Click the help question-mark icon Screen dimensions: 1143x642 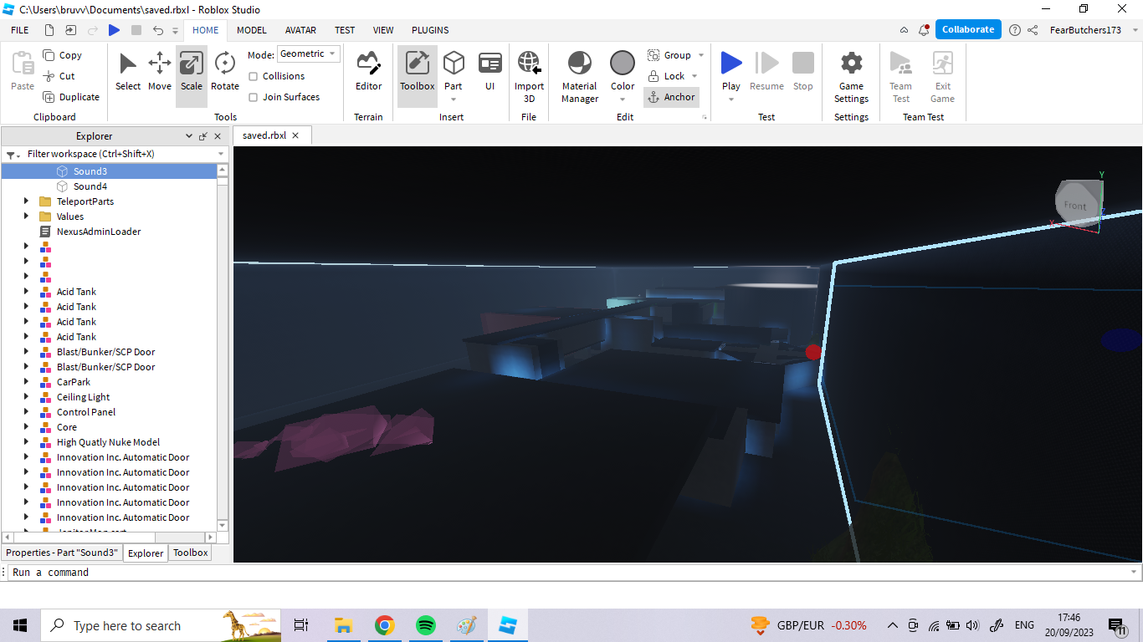[1014, 30]
